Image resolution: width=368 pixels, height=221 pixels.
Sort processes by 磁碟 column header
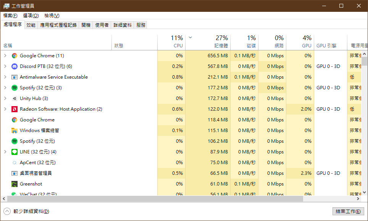[x=245, y=42]
